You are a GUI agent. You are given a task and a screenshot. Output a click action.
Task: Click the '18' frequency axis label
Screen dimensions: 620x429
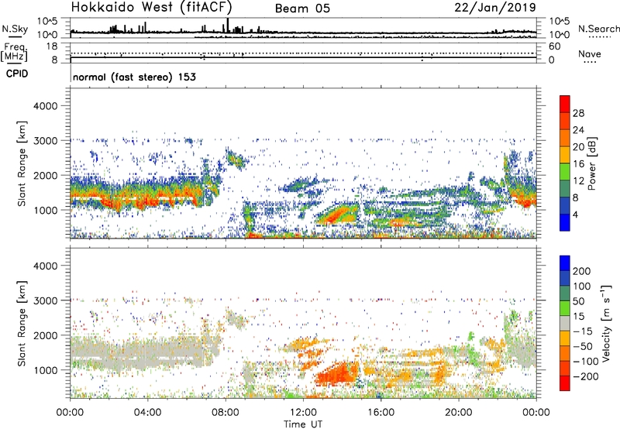tap(52, 46)
